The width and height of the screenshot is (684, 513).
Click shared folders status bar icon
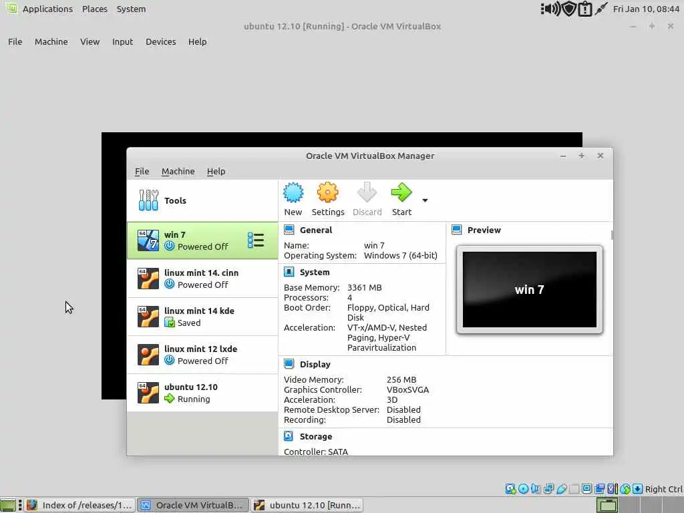tap(574, 489)
